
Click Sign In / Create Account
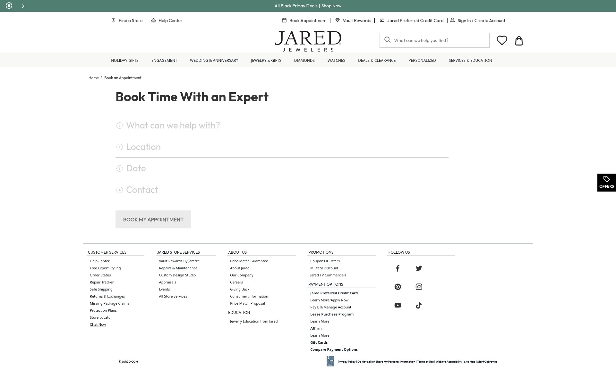pyautogui.click(x=481, y=20)
